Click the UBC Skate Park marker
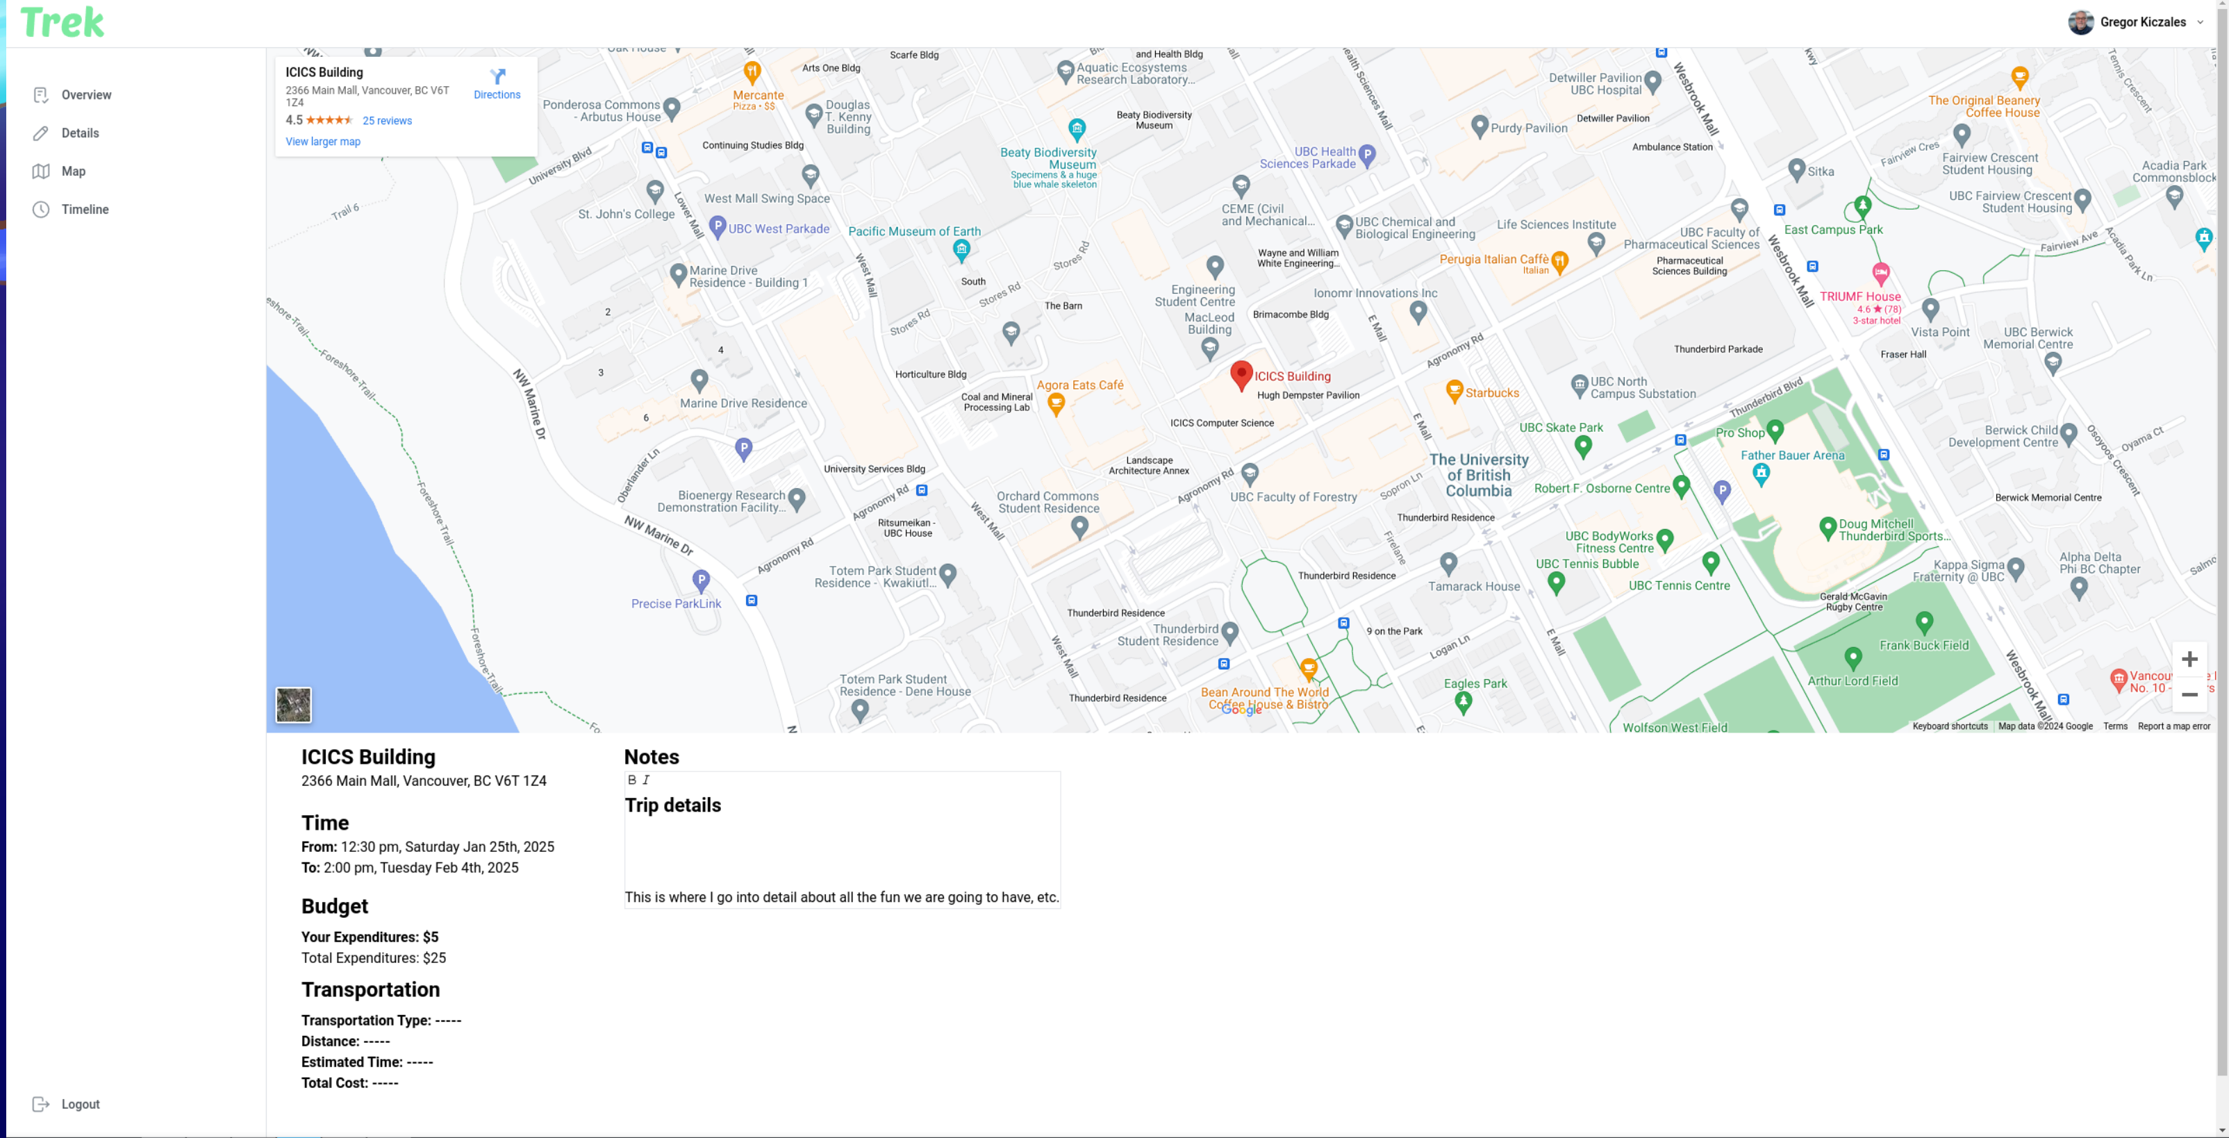The width and height of the screenshot is (2229, 1138). point(1584,446)
